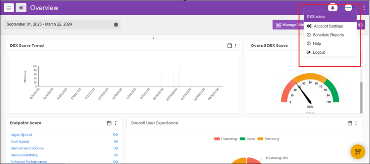
Task: Click the DEX Score Trend widget title
Action: click(27, 46)
